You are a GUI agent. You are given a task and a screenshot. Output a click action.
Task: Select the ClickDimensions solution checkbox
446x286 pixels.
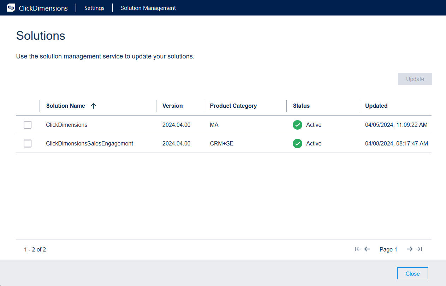[x=28, y=125]
